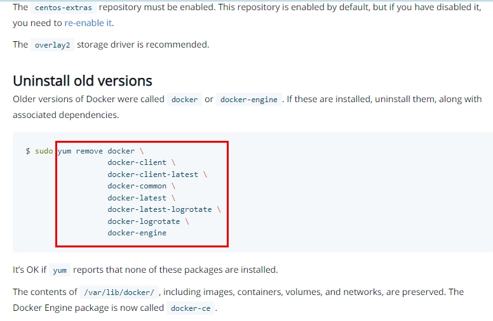Click inline "docker-engine" code in the paragraph
Viewport: 493px width, 321px height.
pos(248,100)
